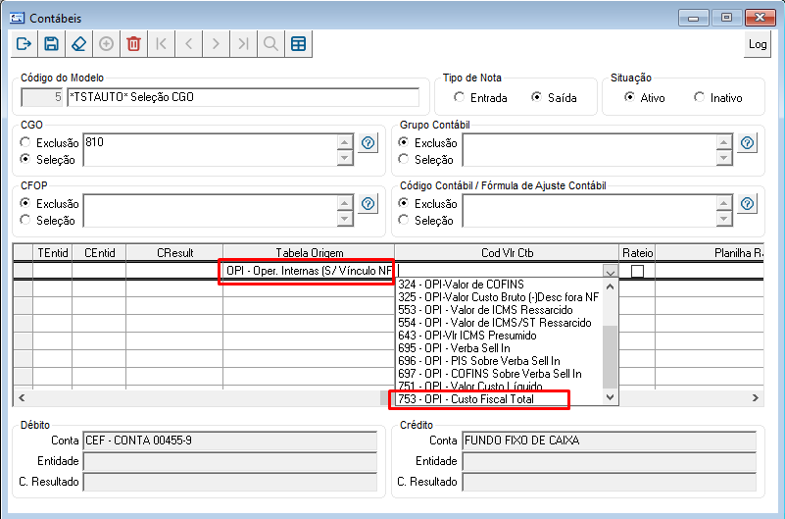Click the CGO values field containing 810
The height and width of the screenshot is (519, 785).
click(x=211, y=149)
